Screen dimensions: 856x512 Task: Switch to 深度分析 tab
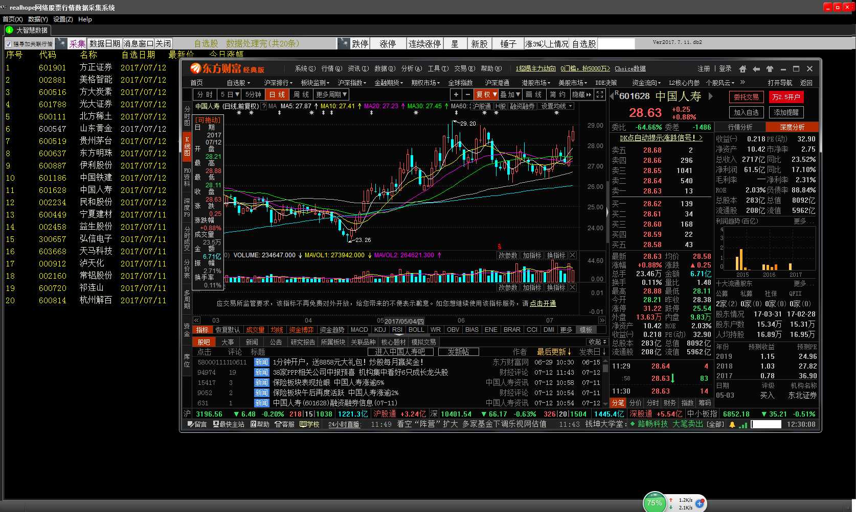792,127
